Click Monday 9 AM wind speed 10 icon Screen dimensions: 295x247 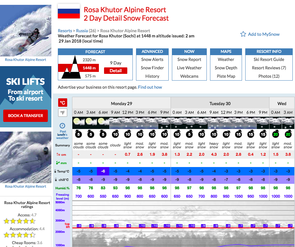[x=115, y=134]
